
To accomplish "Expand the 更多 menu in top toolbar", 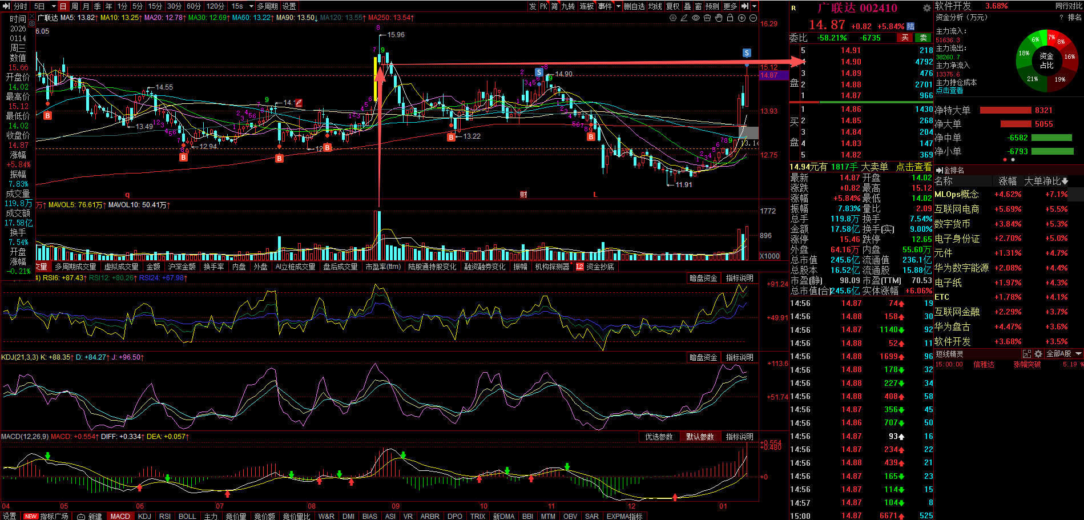I will [730, 6].
